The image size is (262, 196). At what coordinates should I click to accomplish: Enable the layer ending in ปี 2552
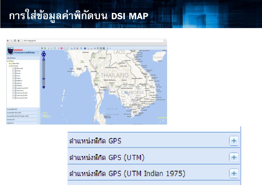coord(13,98)
